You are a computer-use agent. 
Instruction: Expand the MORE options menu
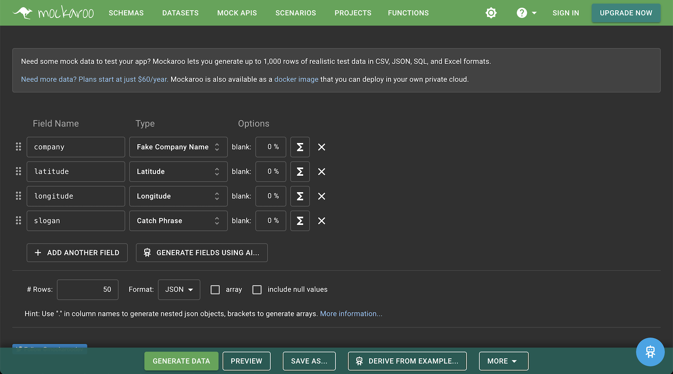coord(503,361)
